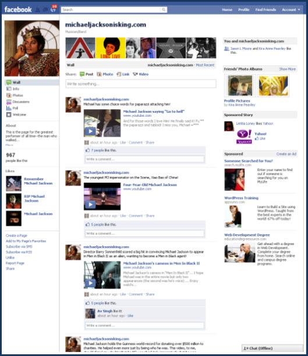Comment on the Xiao Bao impersonator post
Image resolution: width=308 pixels, height=356 pixels.
click(136, 216)
